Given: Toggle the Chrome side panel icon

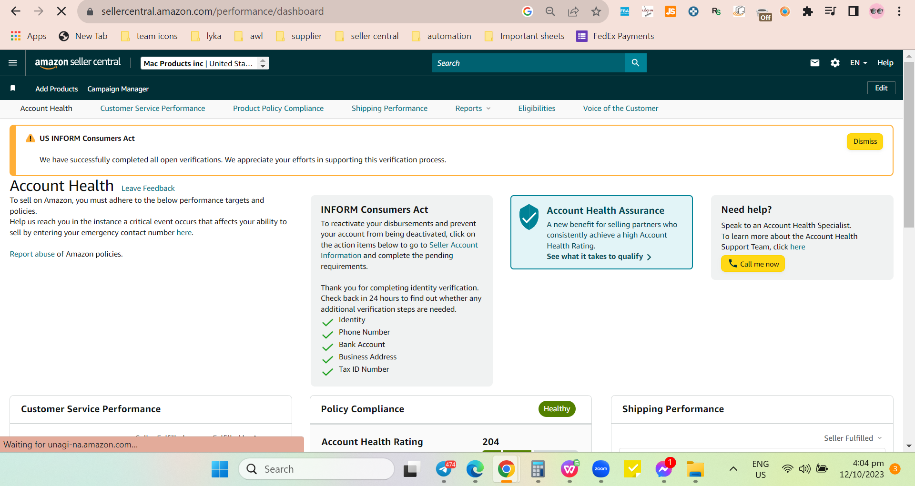Looking at the screenshot, I should [x=854, y=11].
